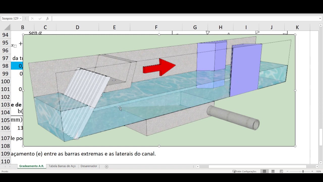Click horizontal scrollbar left arrow

point(198,166)
